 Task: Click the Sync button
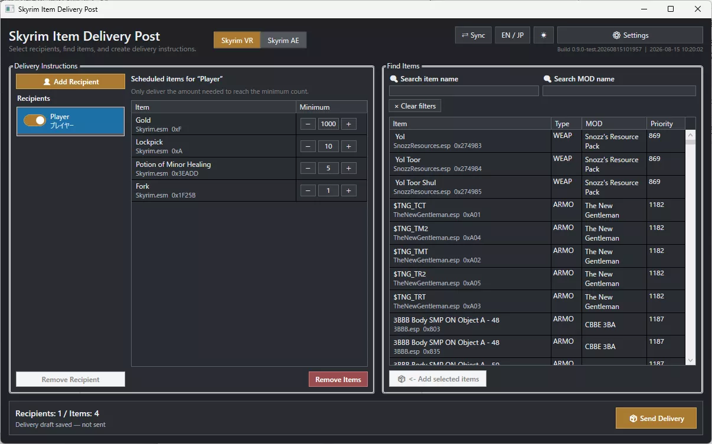[x=473, y=35]
